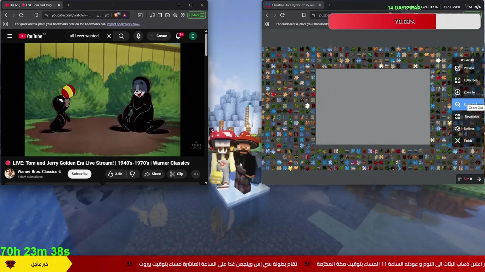The width and height of the screenshot is (485, 272).
Task: Click the 70.68% red progress bar
Action: [405, 22]
